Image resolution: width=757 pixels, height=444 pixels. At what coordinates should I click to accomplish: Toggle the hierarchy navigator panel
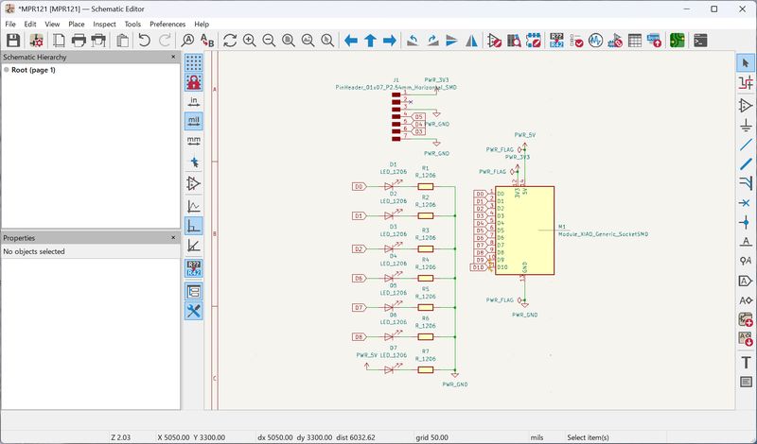194,291
